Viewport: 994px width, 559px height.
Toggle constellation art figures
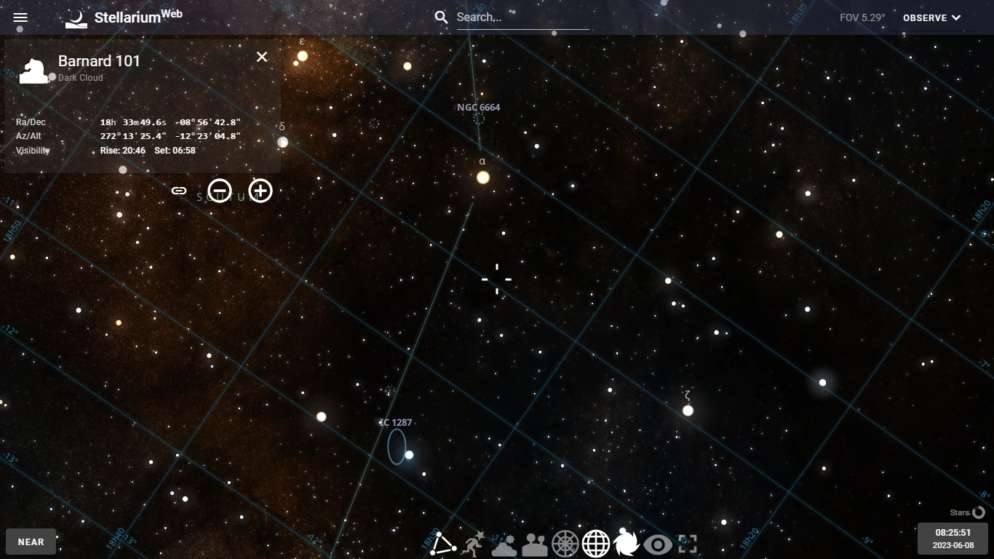click(473, 544)
